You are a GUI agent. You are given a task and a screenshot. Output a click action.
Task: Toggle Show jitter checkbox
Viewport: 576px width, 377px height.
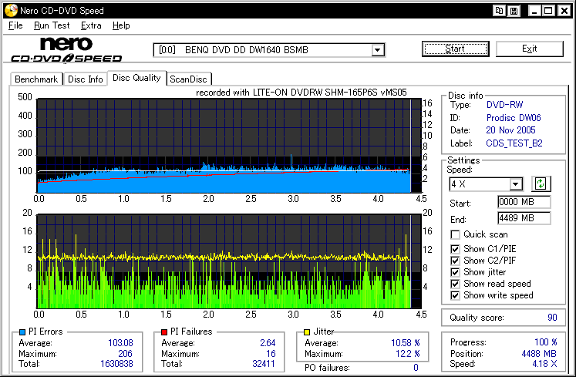click(x=456, y=272)
